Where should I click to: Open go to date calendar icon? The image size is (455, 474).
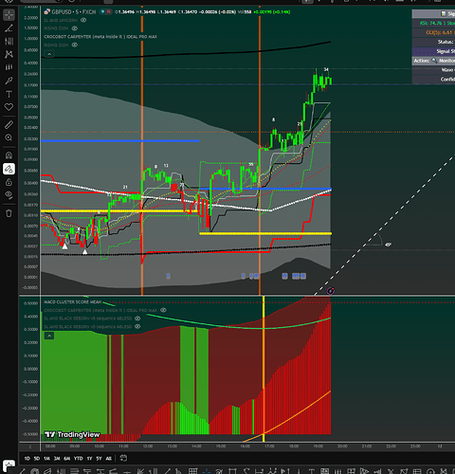[123, 458]
